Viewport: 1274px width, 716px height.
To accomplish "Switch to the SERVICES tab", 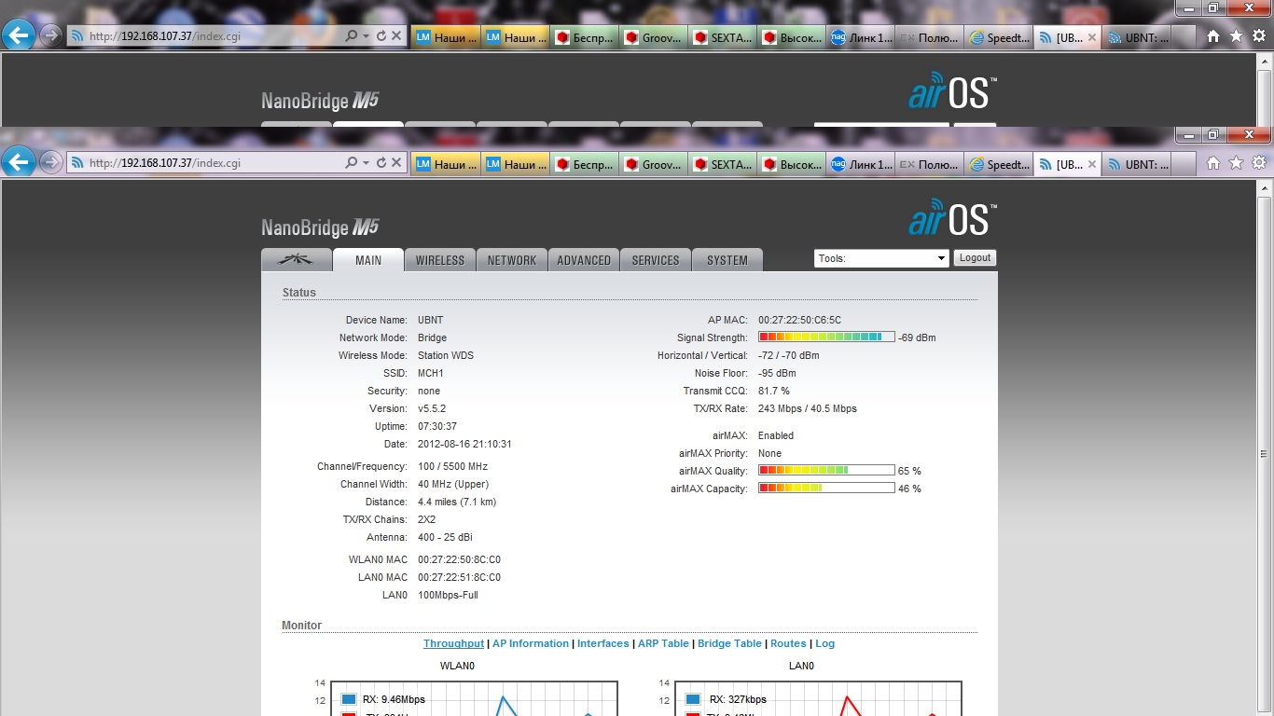I will [656, 260].
